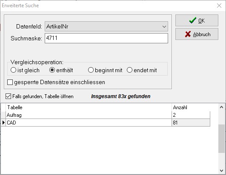Uncheck 'Falls gefunden, Tabelle öffnen'
The height and width of the screenshot is (175, 226).
click(8, 96)
